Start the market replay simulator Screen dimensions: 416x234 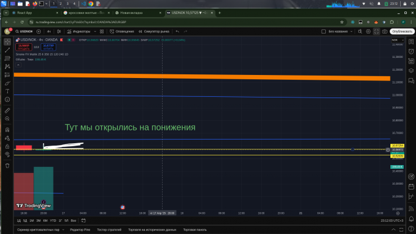tap(154, 31)
